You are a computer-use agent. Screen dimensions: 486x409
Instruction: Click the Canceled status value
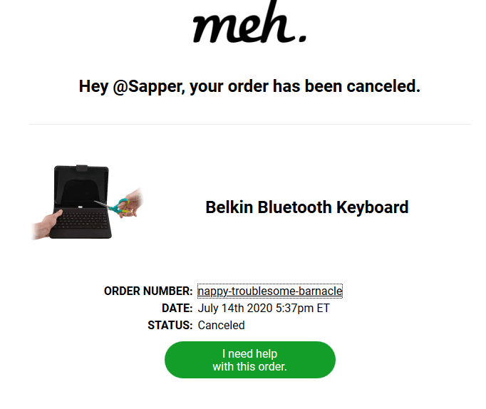click(221, 325)
